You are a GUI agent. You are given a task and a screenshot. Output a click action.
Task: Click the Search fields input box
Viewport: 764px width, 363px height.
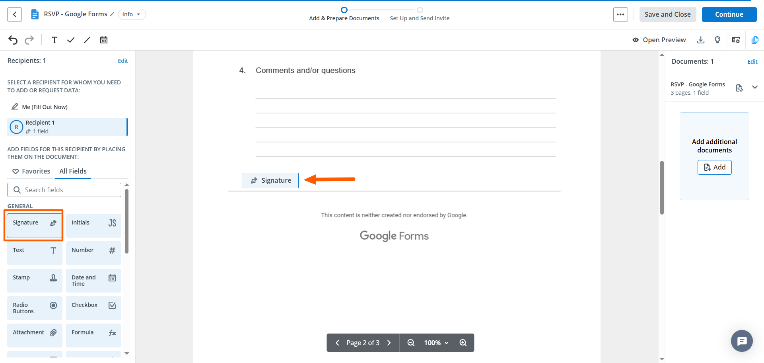64,189
